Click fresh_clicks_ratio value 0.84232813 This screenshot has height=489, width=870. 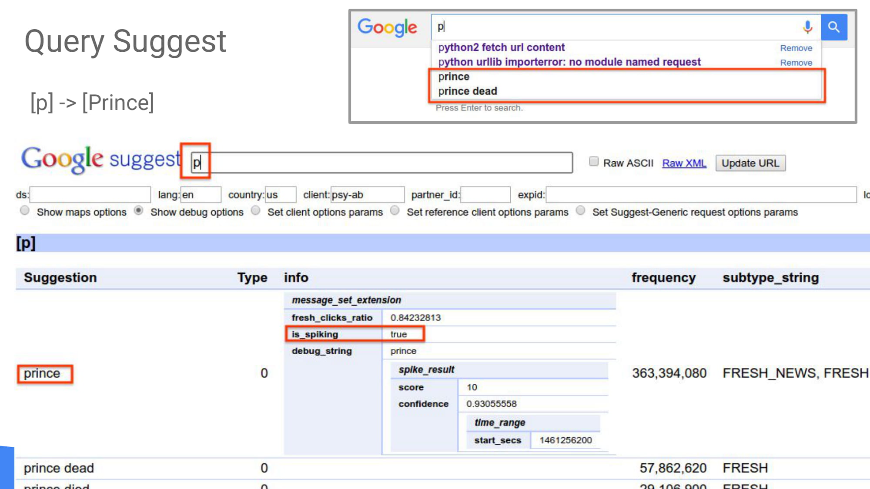415,318
